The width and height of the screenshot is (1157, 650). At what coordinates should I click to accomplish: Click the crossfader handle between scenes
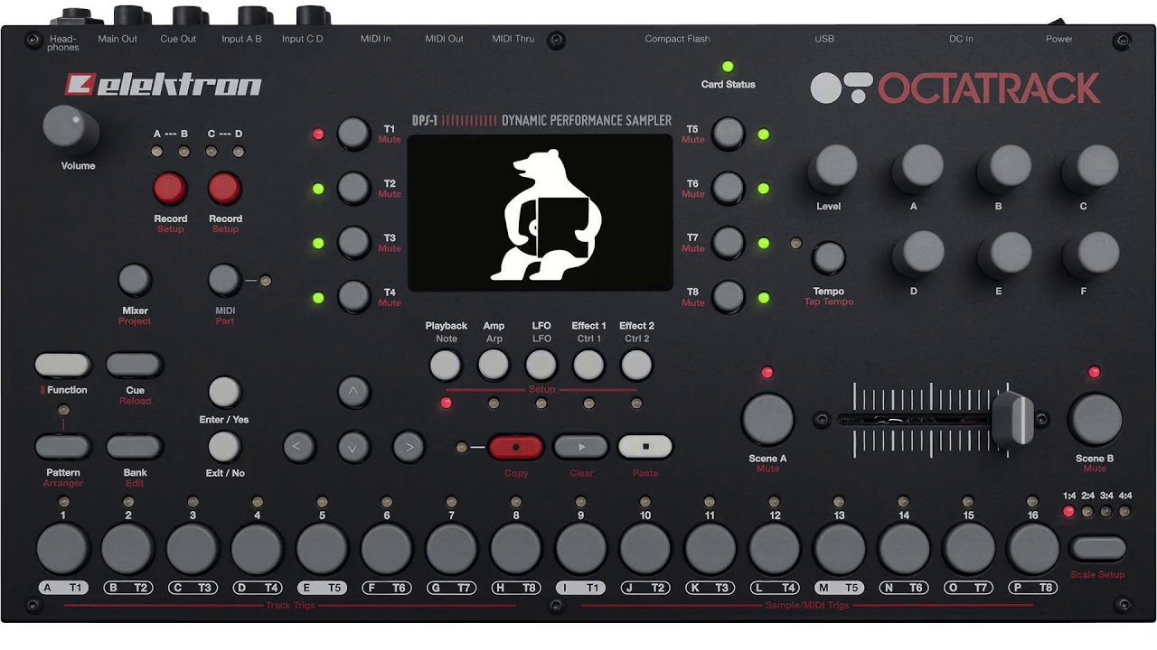[1013, 419]
